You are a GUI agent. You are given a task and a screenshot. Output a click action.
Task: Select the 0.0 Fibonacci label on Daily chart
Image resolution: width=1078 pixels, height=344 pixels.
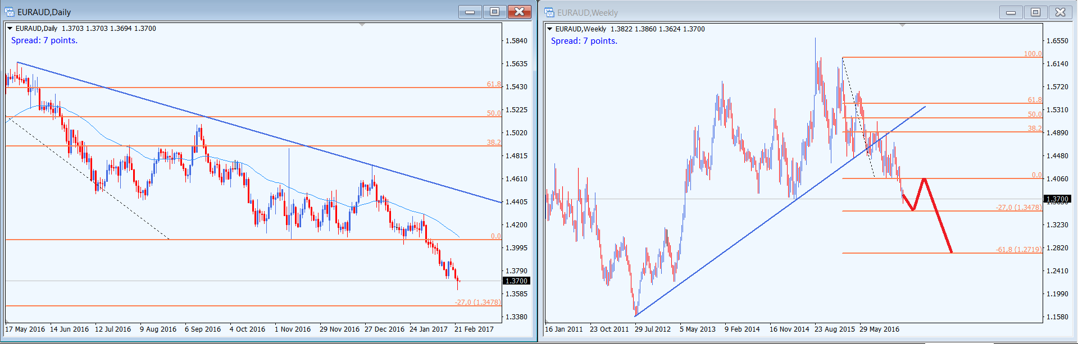point(496,236)
